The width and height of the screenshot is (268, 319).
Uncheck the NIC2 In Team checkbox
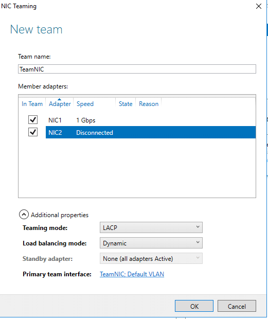tap(33, 132)
